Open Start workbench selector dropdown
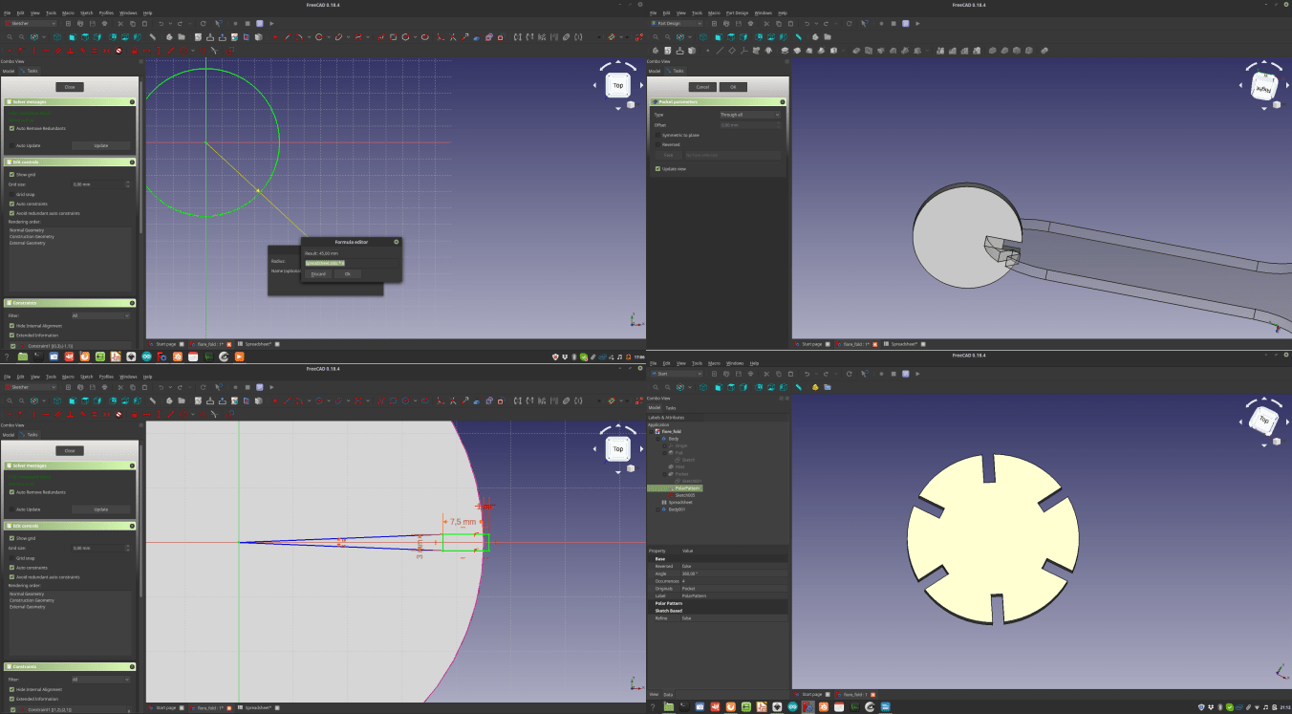The image size is (1292, 714). pos(678,374)
